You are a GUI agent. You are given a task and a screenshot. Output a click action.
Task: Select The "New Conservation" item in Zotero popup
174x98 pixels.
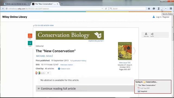tap(147, 85)
